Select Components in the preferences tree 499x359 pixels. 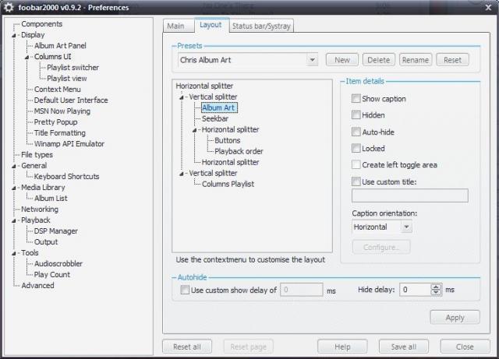[41, 24]
